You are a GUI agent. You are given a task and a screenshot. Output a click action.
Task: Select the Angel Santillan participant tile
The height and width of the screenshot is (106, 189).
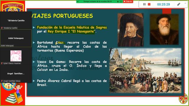(x=16, y=74)
